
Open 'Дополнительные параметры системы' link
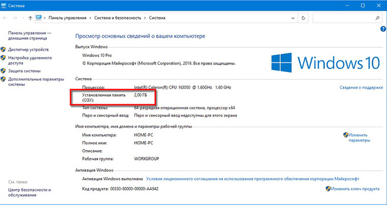click(36, 82)
